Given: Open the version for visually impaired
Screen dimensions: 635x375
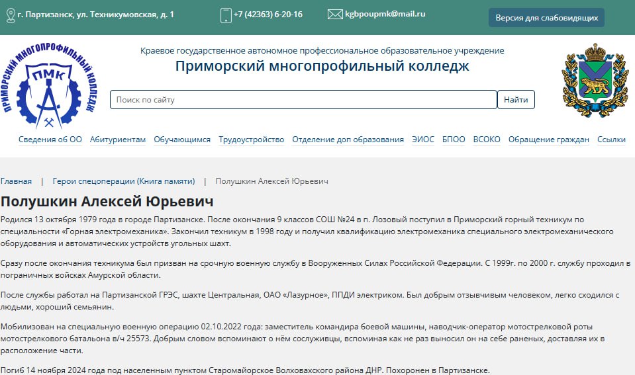Looking at the screenshot, I should tap(546, 18).
